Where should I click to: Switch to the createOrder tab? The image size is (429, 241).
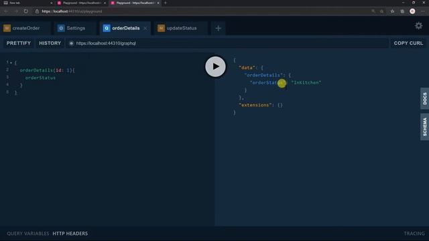pos(25,28)
